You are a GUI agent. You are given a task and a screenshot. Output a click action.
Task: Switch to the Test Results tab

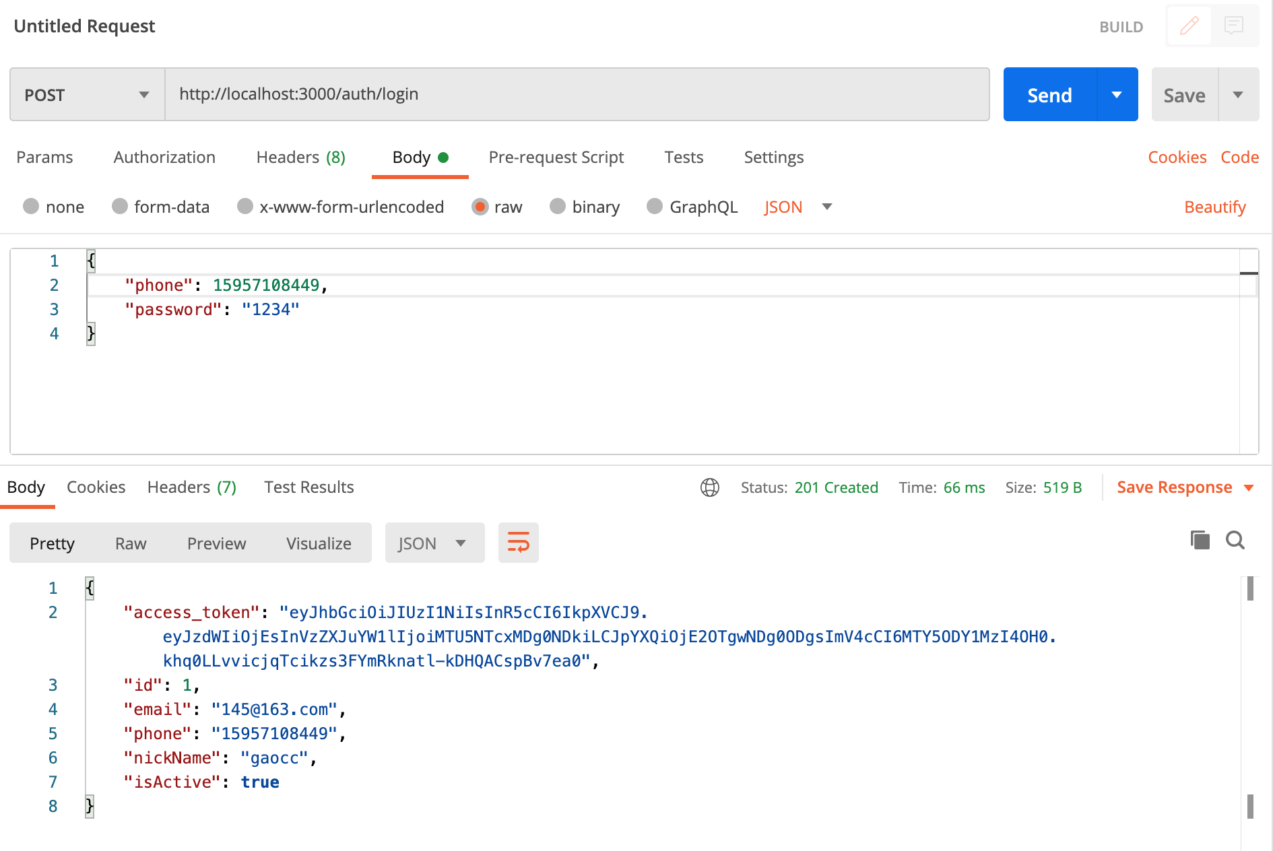pos(308,487)
